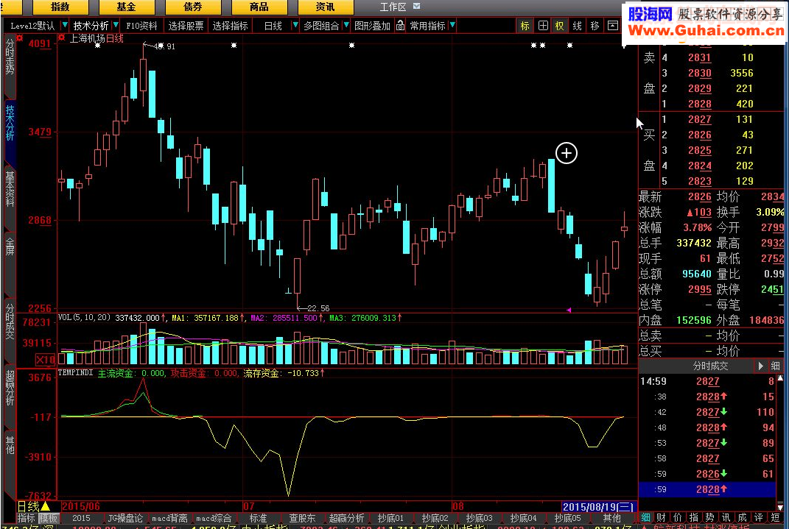The height and width of the screenshot is (529, 789).
Task: Select the 查股东 indicator tab
Action: coord(303,517)
